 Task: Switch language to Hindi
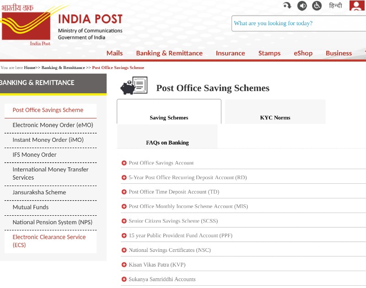click(x=335, y=5)
